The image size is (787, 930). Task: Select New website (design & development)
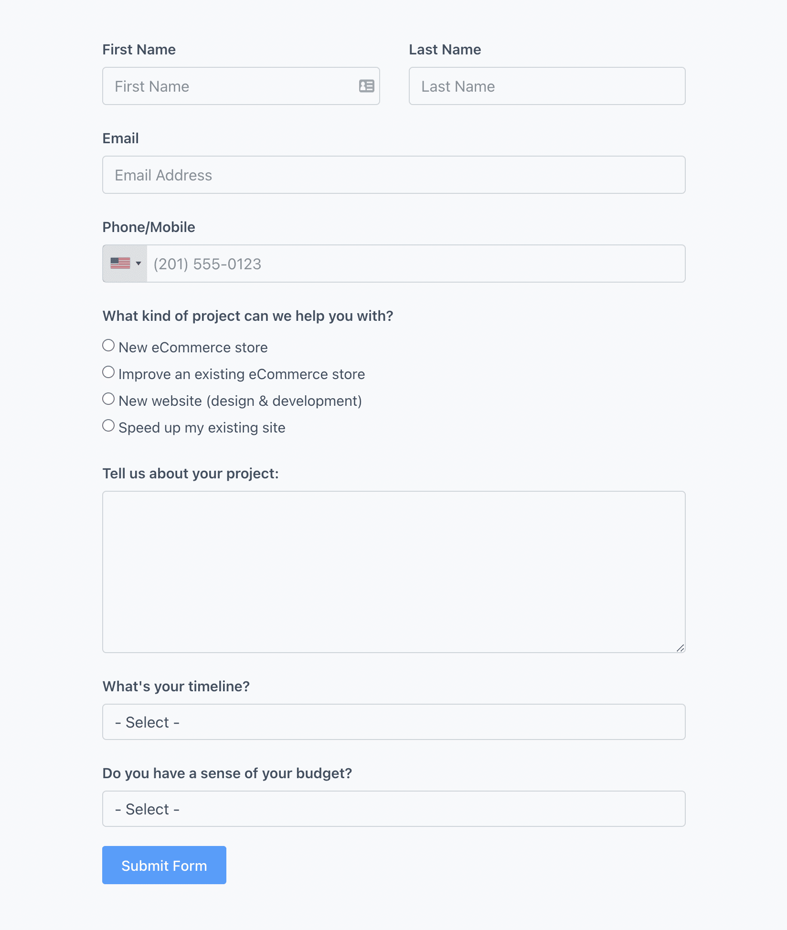(x=108, y=399)
